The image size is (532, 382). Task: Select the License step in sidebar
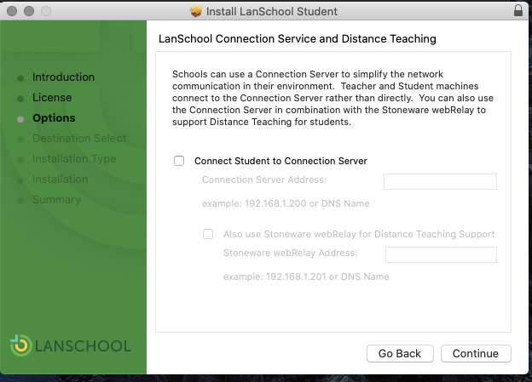click(52, 98)
